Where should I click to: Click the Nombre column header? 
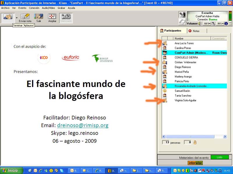(x=192, y=38)
